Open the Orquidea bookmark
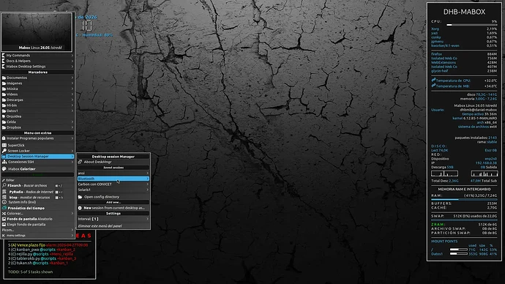 point(37,116)
